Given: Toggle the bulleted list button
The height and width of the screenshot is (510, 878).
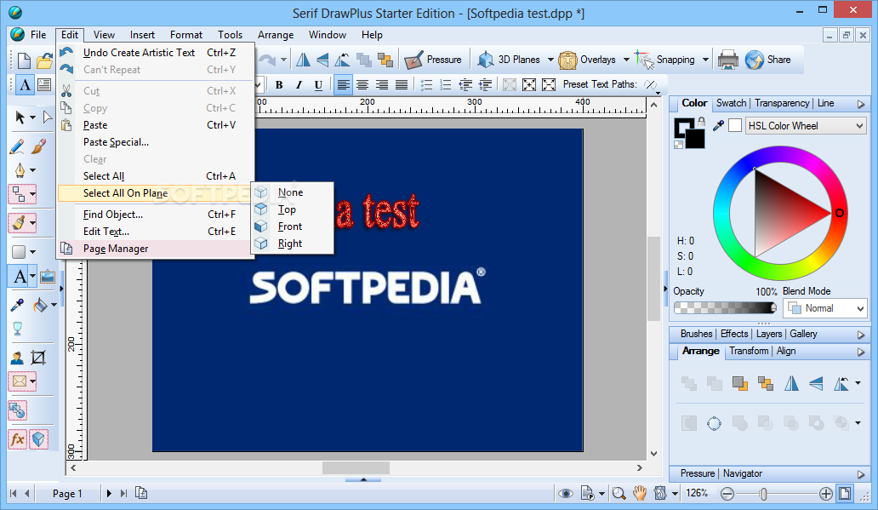Looking at the screenshot, I should [427, 85].
